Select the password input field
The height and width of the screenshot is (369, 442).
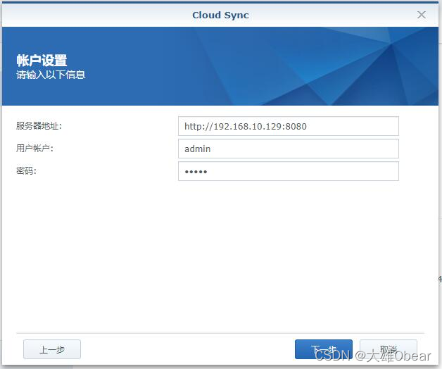pyautogui.click(x=289, y=171)
